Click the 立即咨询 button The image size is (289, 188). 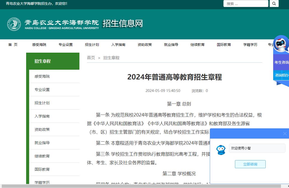250,164
